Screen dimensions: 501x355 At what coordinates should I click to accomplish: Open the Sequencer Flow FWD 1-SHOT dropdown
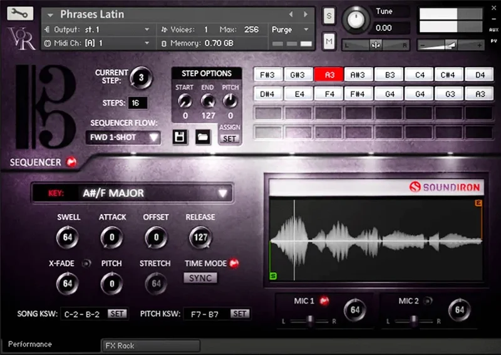[123, 137]
